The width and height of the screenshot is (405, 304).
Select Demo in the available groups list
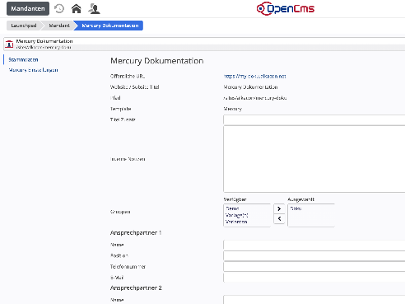pyautogui.click(x=232, y=208)
